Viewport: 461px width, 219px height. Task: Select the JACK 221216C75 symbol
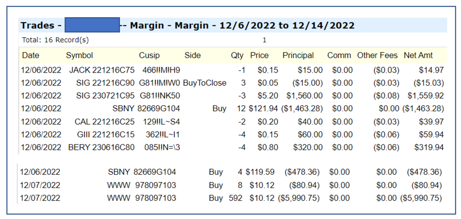(102, 70)
